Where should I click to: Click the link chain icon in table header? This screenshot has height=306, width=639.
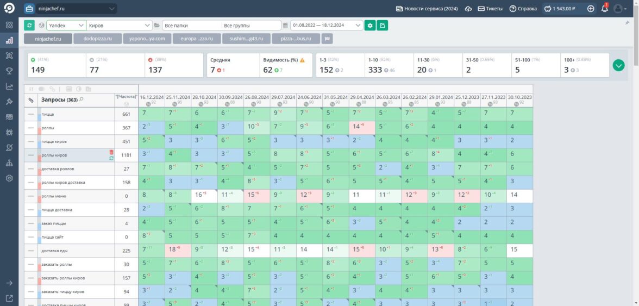pyautogui.click(x=31, y=100)
